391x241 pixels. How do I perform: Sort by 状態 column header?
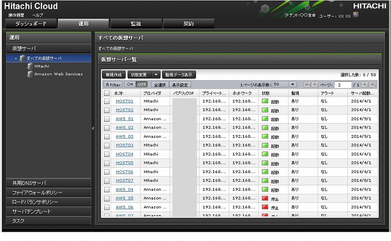coord(273,93)
